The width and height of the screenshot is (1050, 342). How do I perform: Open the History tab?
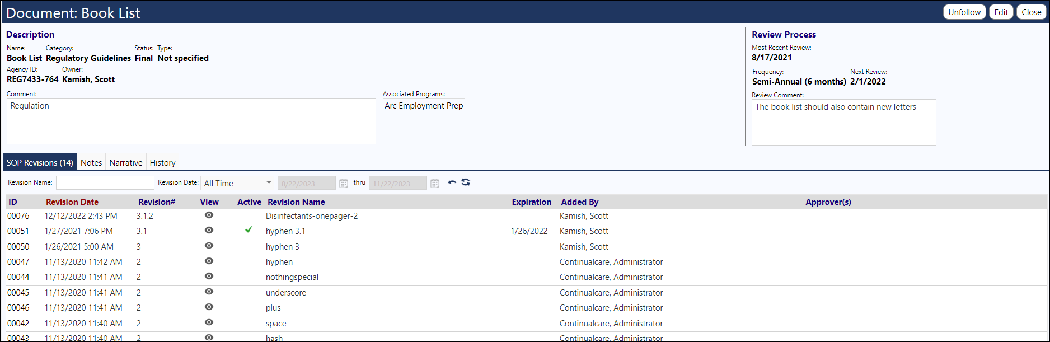point(163,162)
